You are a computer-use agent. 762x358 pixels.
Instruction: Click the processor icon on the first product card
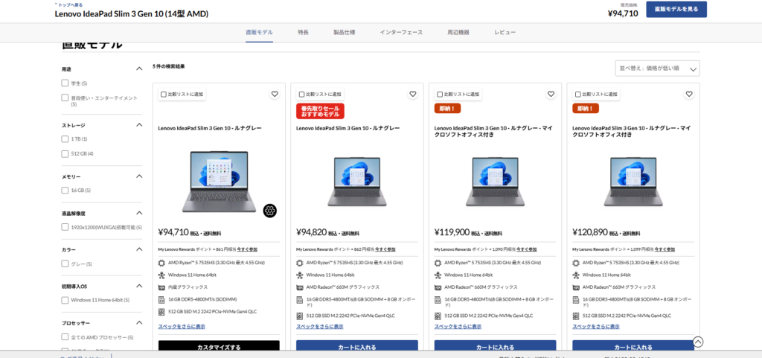point(161,263)
